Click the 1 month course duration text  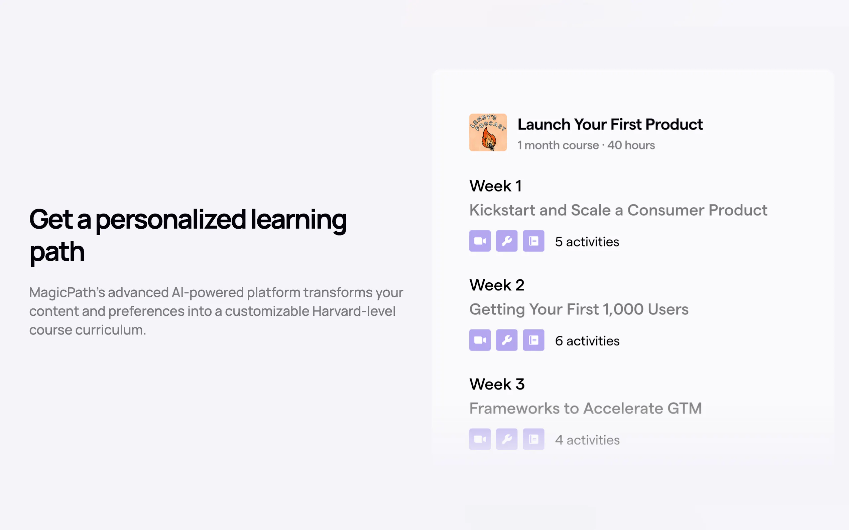point(558,145)
